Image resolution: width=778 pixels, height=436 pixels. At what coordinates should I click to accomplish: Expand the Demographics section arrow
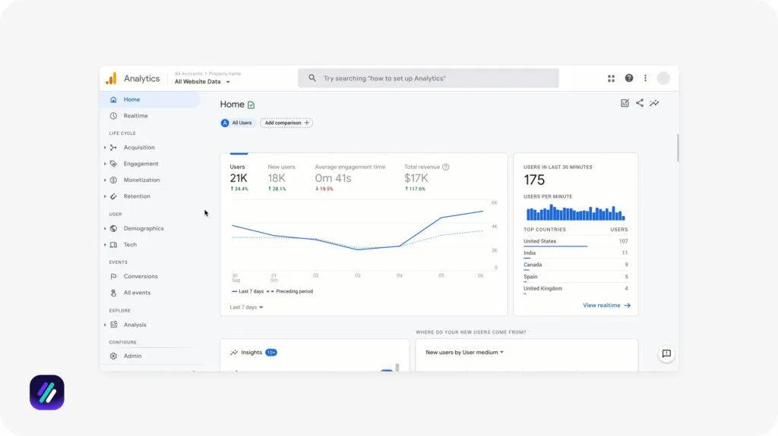pos(105,228)
